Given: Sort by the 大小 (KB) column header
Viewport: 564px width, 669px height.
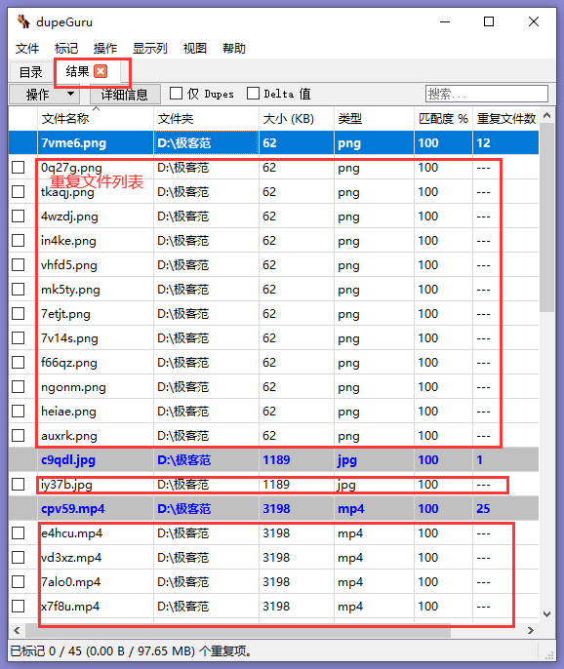Looking at the screenshot, I should [x=297, y=118].
